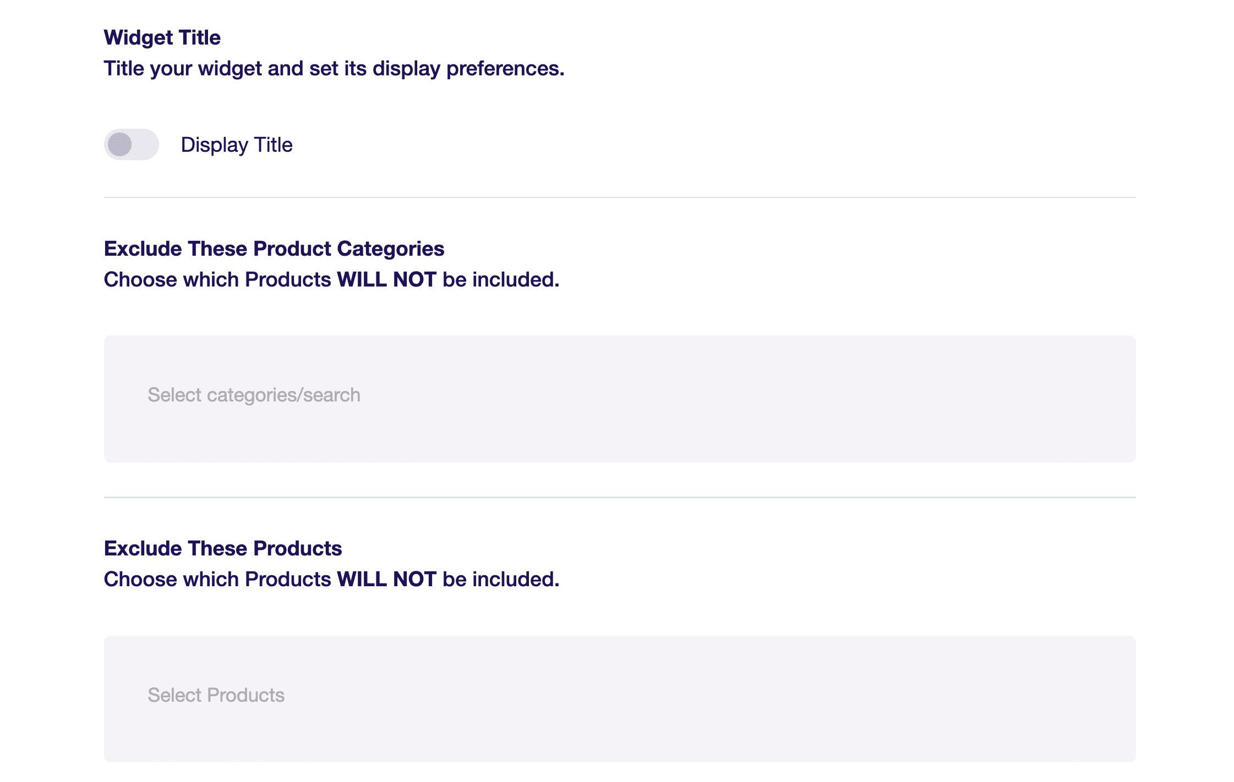Focus the excluded products field
This screenshot has height=782, width=1234.
[x=620, y=698]
